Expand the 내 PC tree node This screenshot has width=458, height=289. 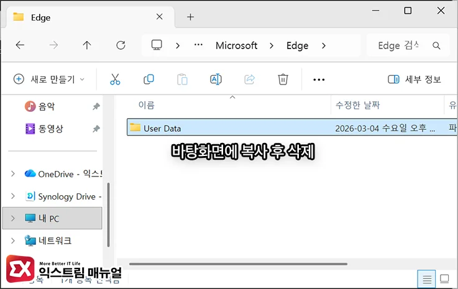click(13, 218)
